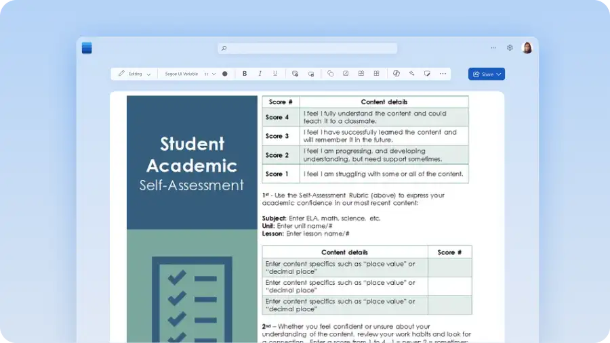The width and height of the screenshot is (610, 343).
Task: Toggle bold formatting
Action: pos(245,74)
